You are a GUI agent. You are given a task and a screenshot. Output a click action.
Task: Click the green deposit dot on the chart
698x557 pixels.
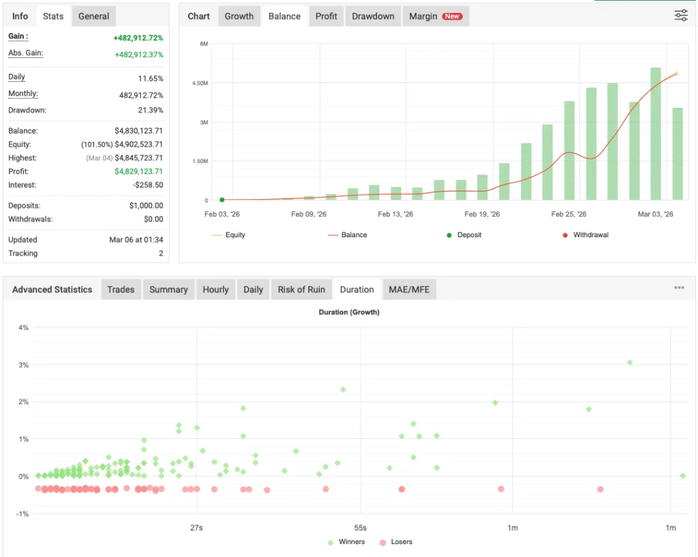click(x=222, y=200)
